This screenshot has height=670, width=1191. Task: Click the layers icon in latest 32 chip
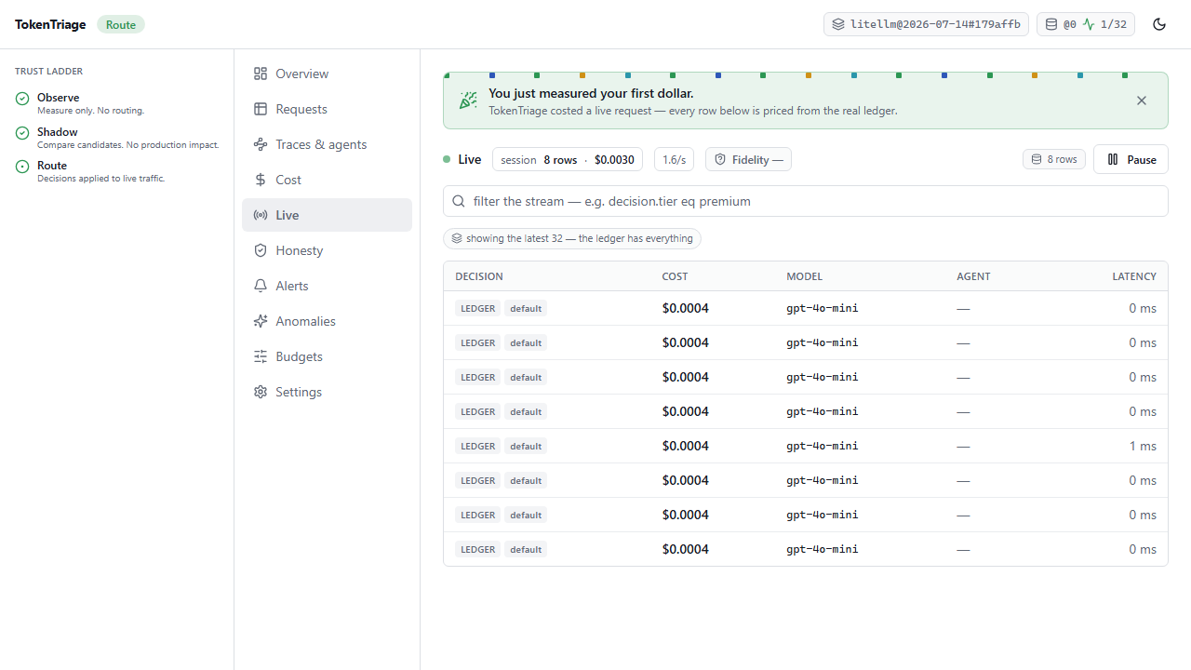[x=457, y=238]
